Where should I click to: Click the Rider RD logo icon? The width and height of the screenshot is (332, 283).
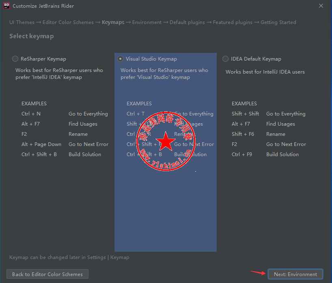[x=6, y=6]
